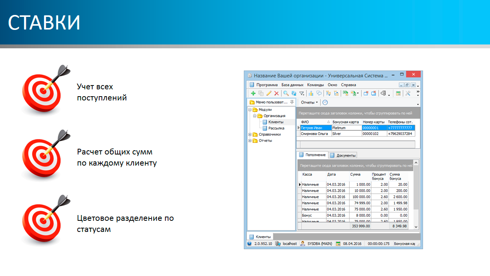This screenshot has height=276, width=490.
Task: Collapse the Модули tree folder
Action: (x=250, y=110)
